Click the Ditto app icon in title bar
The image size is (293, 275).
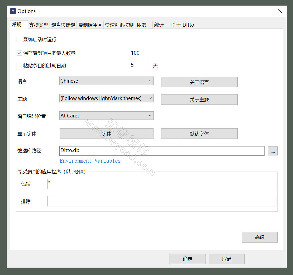(x=13, y=11)
